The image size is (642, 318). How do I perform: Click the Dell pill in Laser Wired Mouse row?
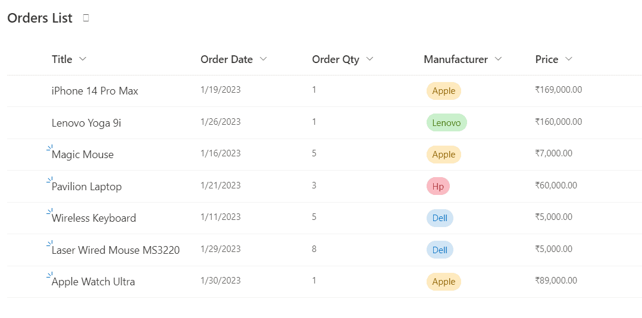[440, 250]
